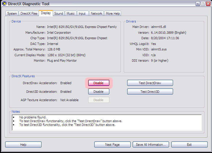
Task: Close the DirectX Diagnostic Tool window
Action: coord(207,4)
